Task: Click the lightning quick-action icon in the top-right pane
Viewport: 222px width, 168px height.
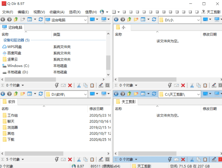Action: coord(170,85)
